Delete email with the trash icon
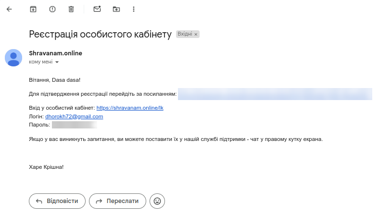Viewport: 391px width, 216px height. coord(71,9)
